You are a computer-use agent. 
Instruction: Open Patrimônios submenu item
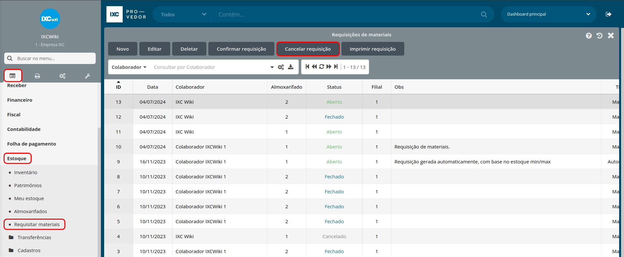(x=28, y=186)
